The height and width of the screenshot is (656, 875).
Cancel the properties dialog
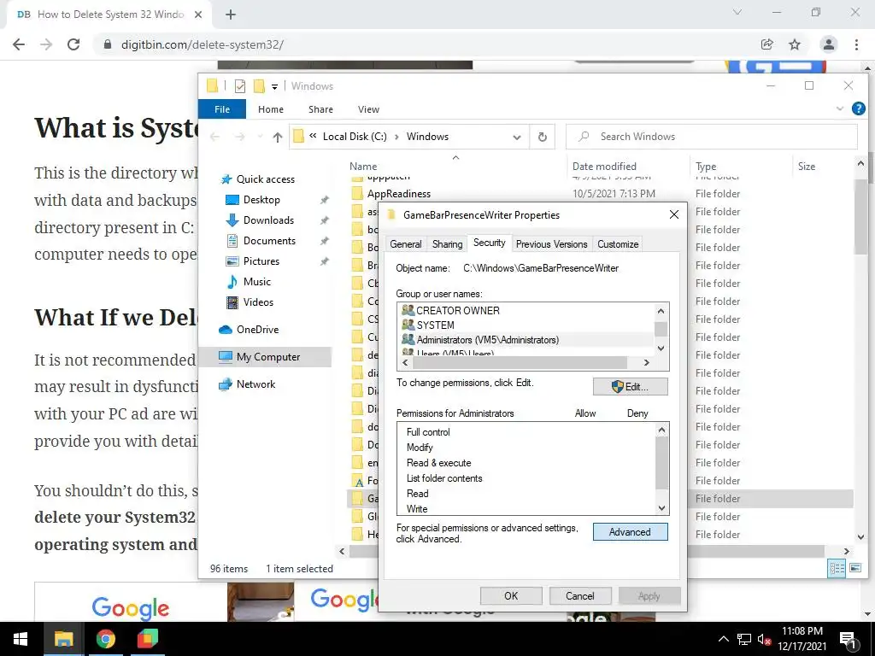[580, 595]
